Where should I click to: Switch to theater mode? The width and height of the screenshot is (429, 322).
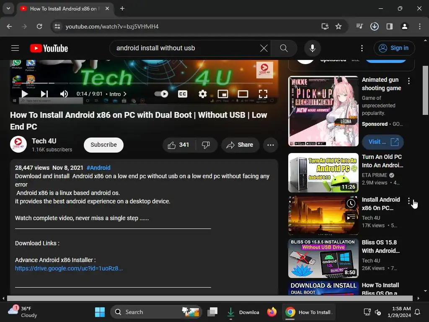point(243,94)
